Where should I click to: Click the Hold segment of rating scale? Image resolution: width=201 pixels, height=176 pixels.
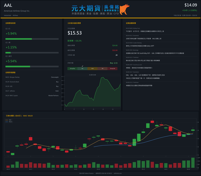pos(92,69)
